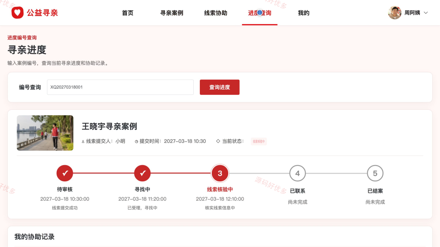Click the red 线索核验中 step label
Image resolution: width=440 pixels, height=247 pixels.
point(220,189)
